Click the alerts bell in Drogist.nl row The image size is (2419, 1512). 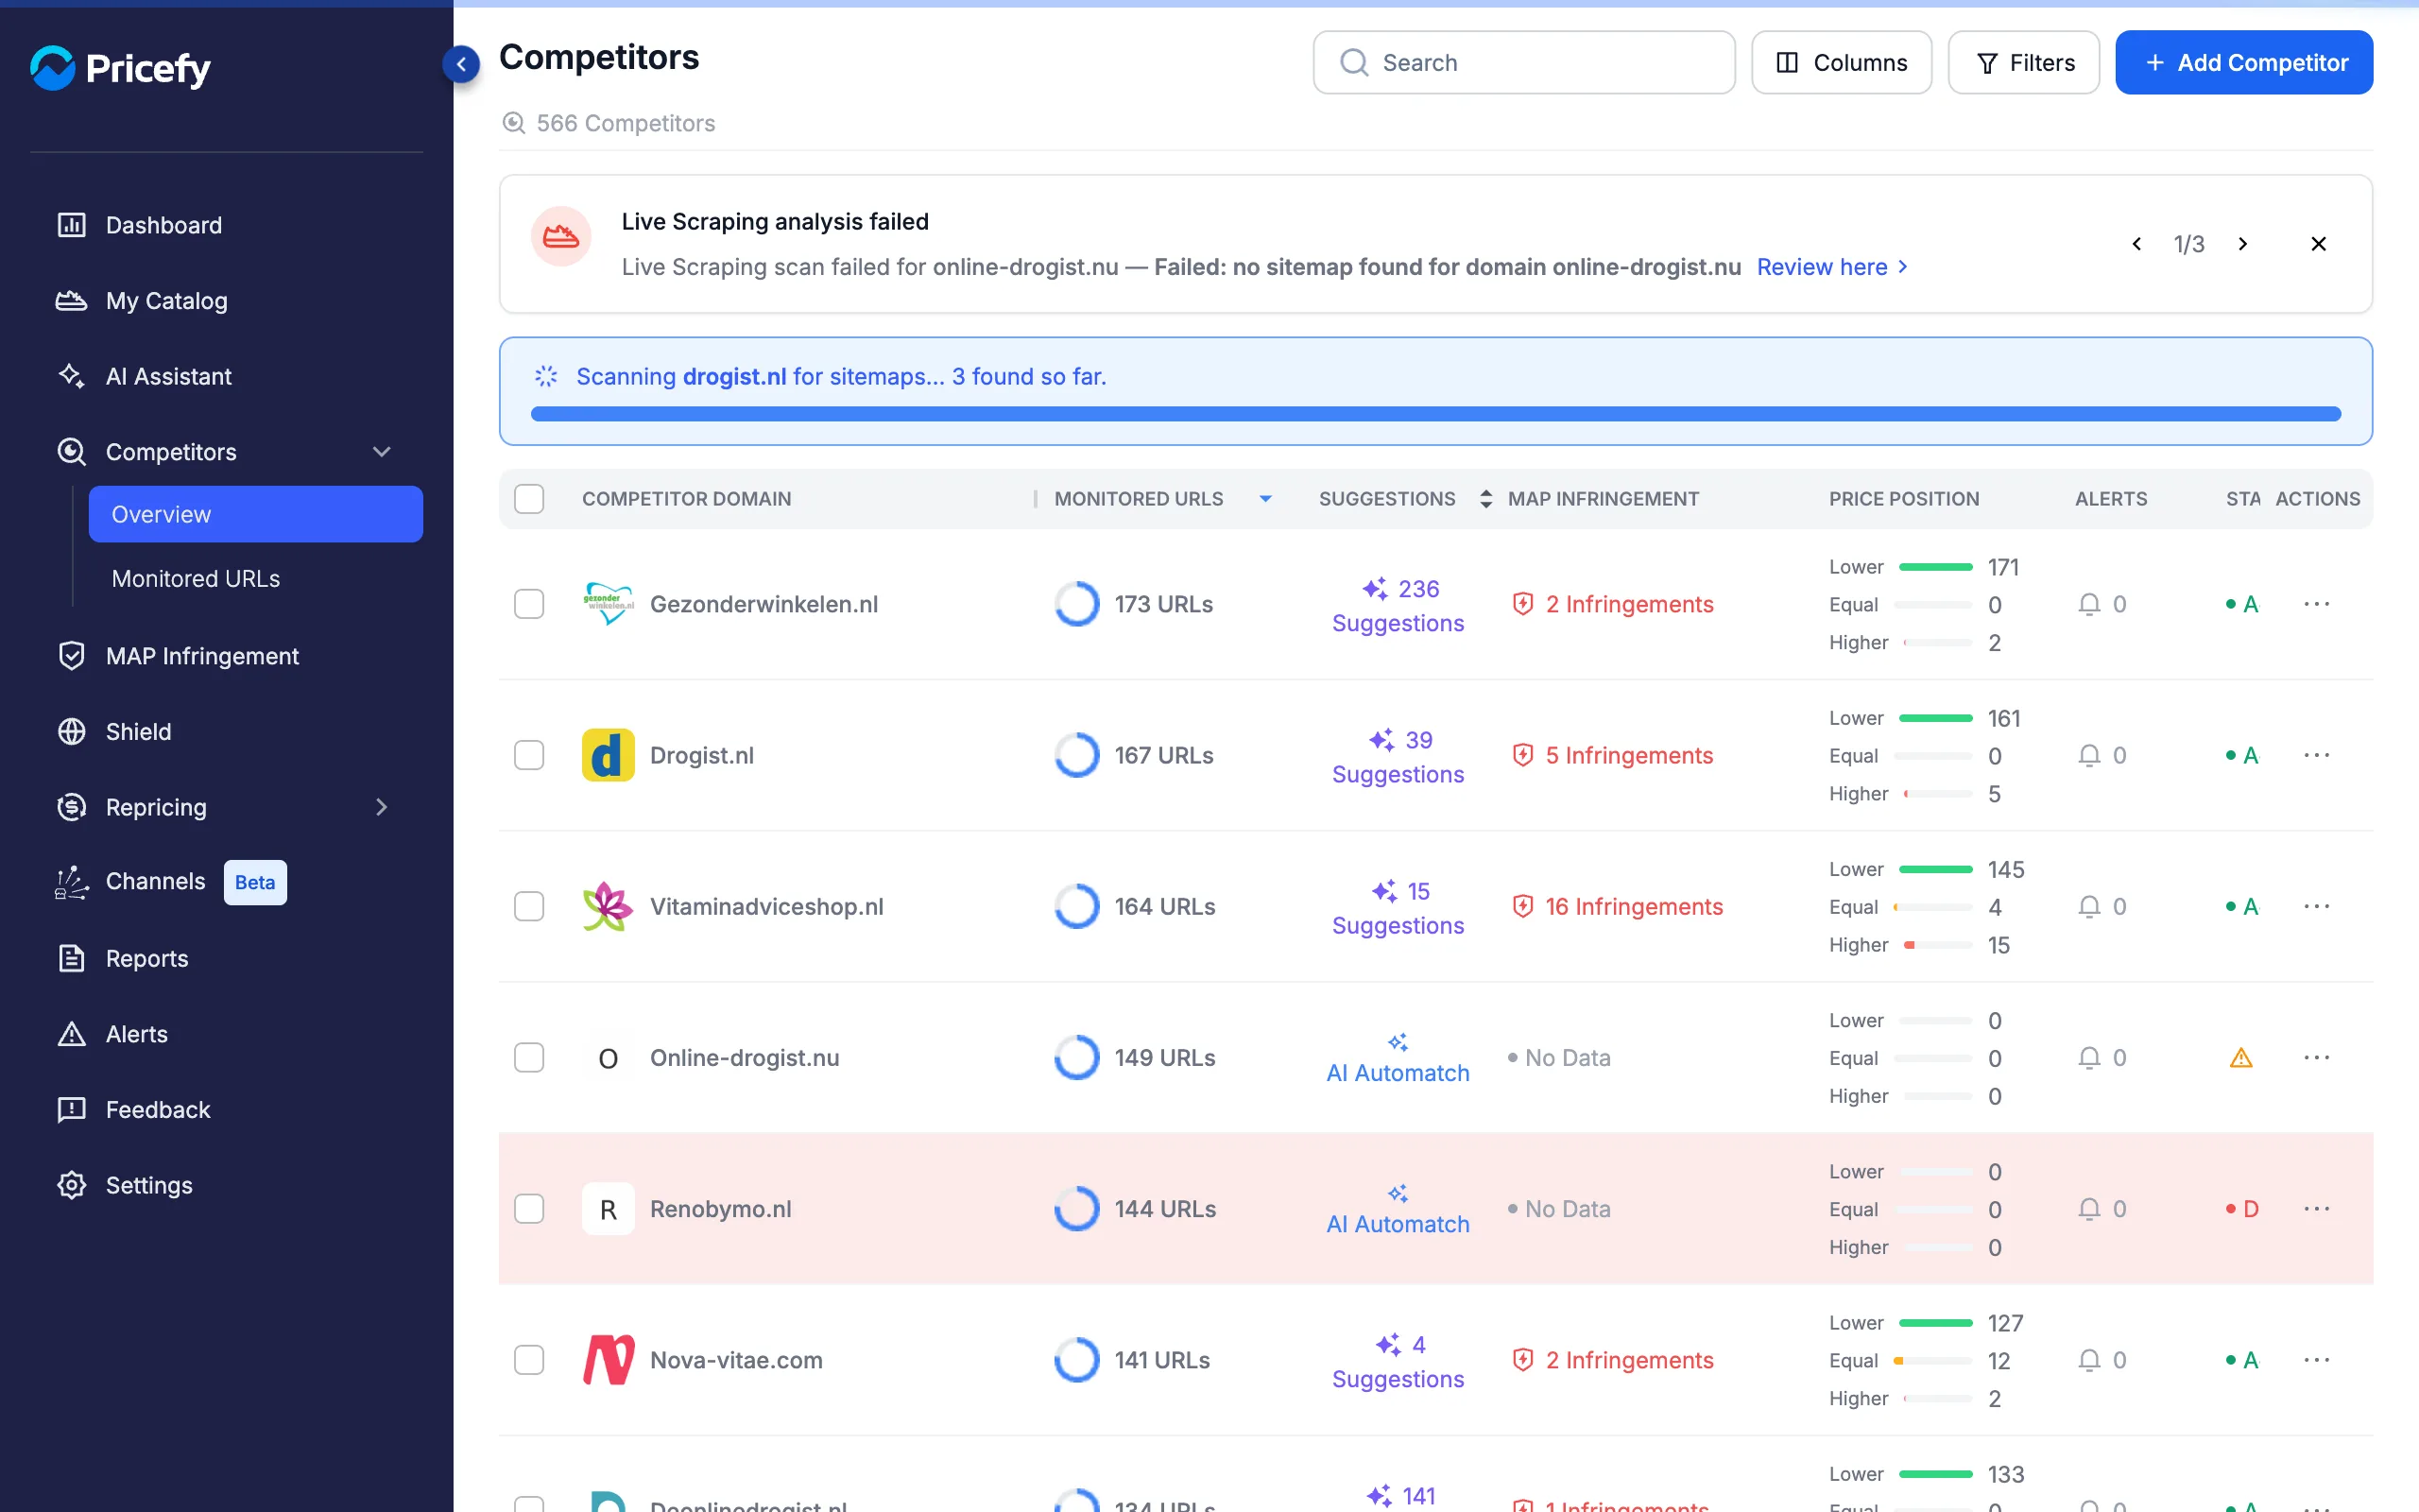click(2089, 755)
